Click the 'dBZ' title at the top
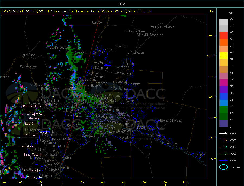This screenshot has height=186, width=244. (122, 4)
